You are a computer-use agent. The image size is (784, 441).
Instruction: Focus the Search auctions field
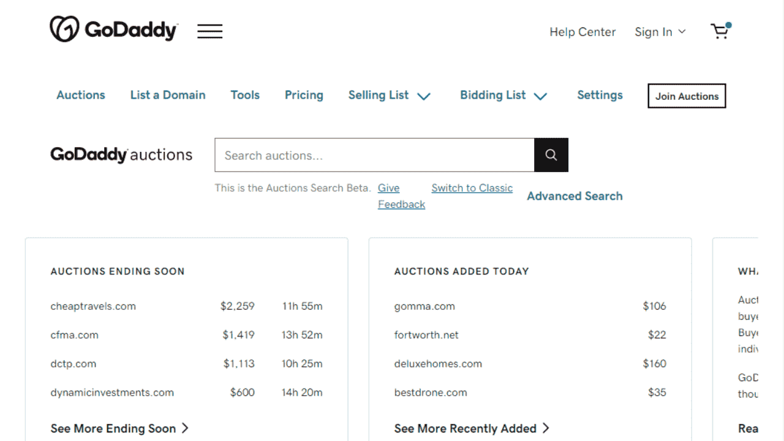pos(374,155)
